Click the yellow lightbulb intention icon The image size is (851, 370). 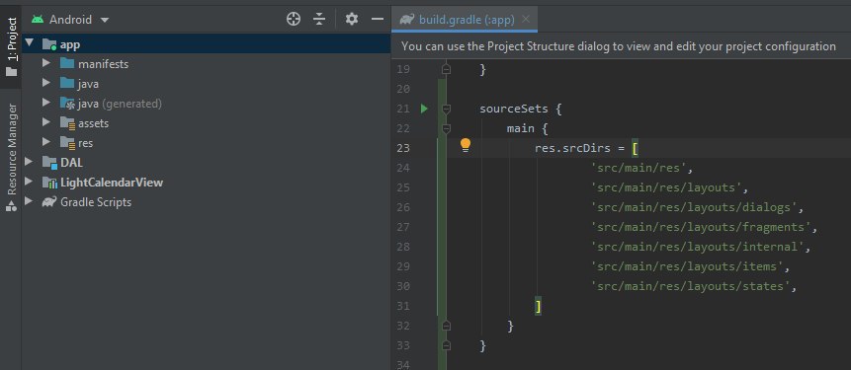tap(466, 145)
